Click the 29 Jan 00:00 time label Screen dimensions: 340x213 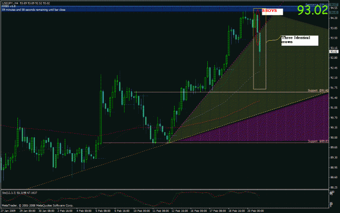[28, 211]
